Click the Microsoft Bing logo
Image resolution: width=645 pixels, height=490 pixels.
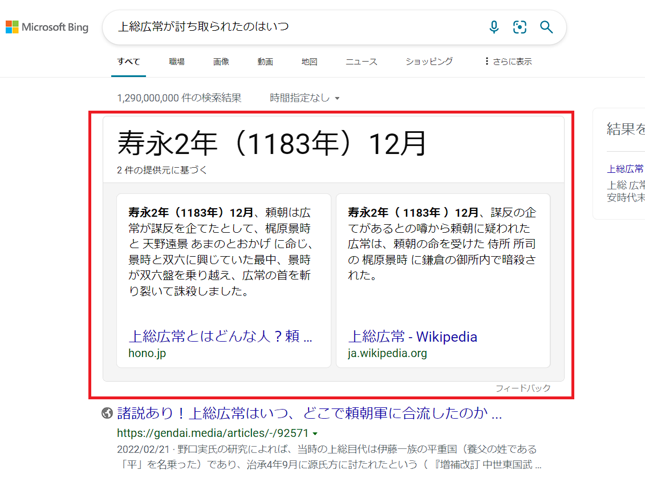point(47,27)
